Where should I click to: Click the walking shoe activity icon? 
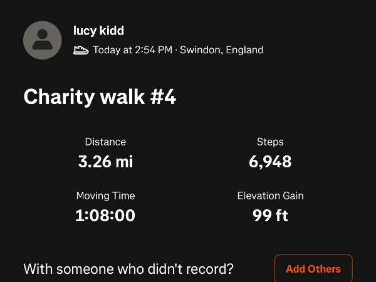tap(81, 50)
